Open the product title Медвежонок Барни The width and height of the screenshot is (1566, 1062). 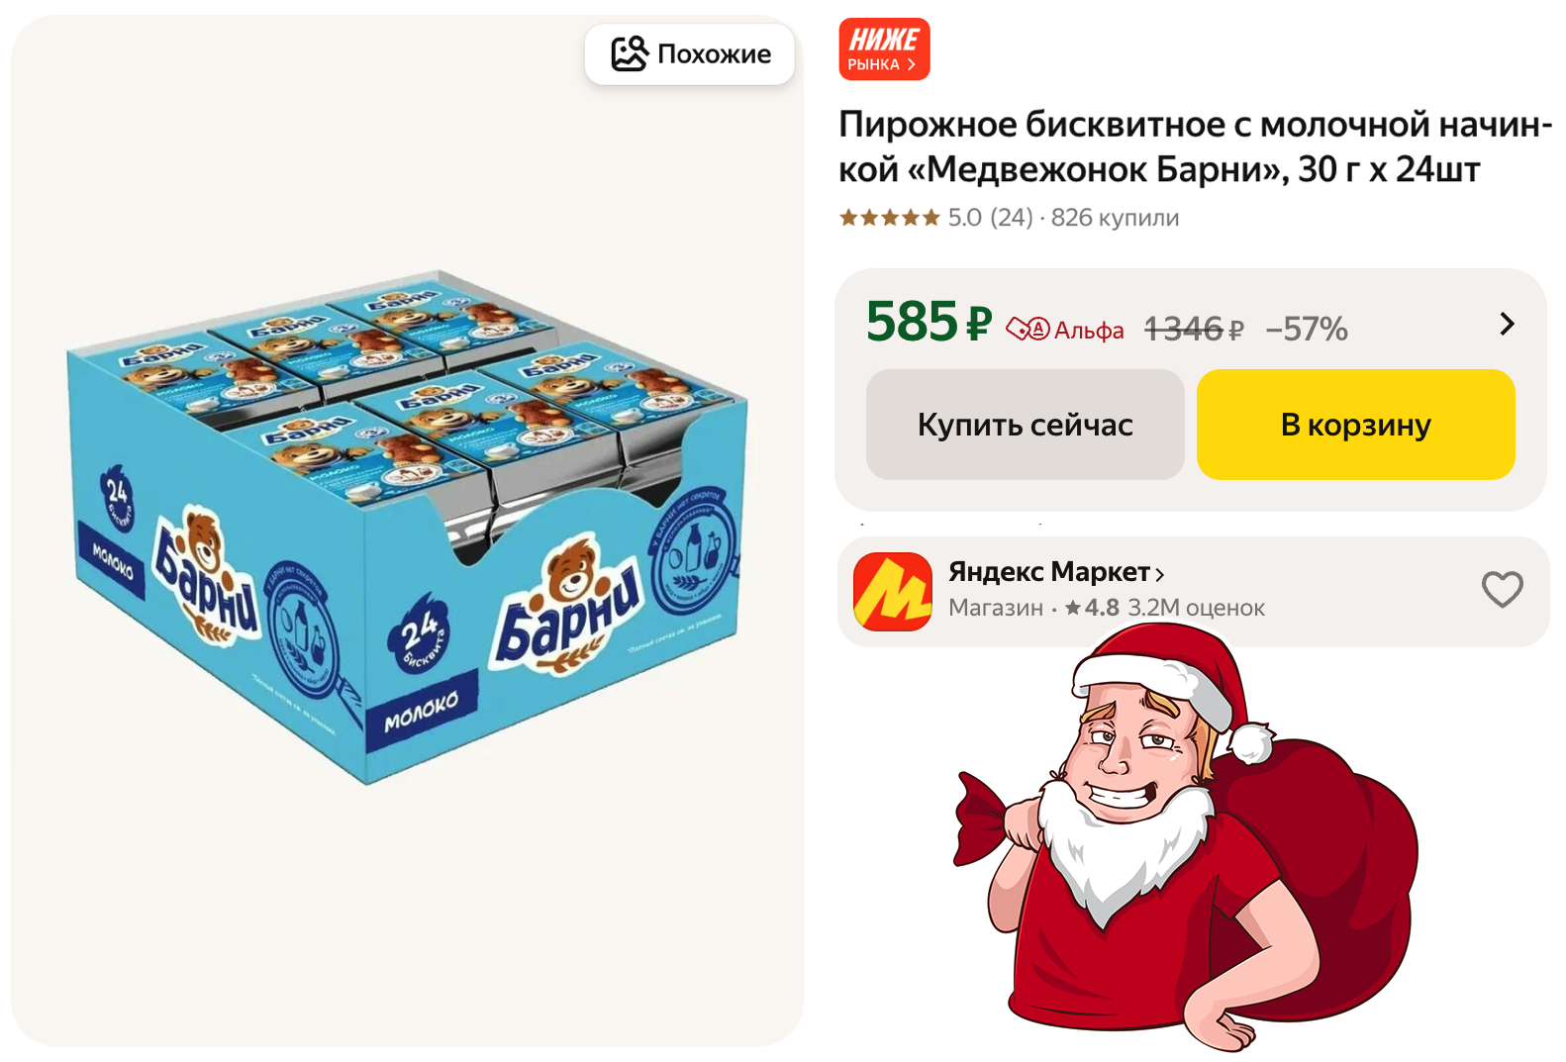(x=1195, y=146)
